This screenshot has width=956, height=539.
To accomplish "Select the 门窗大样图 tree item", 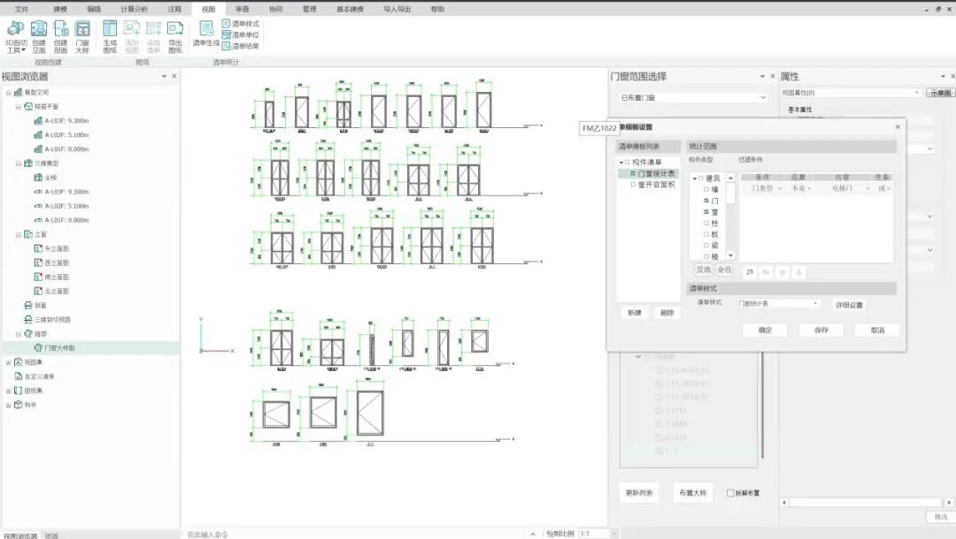I will 55,348.
